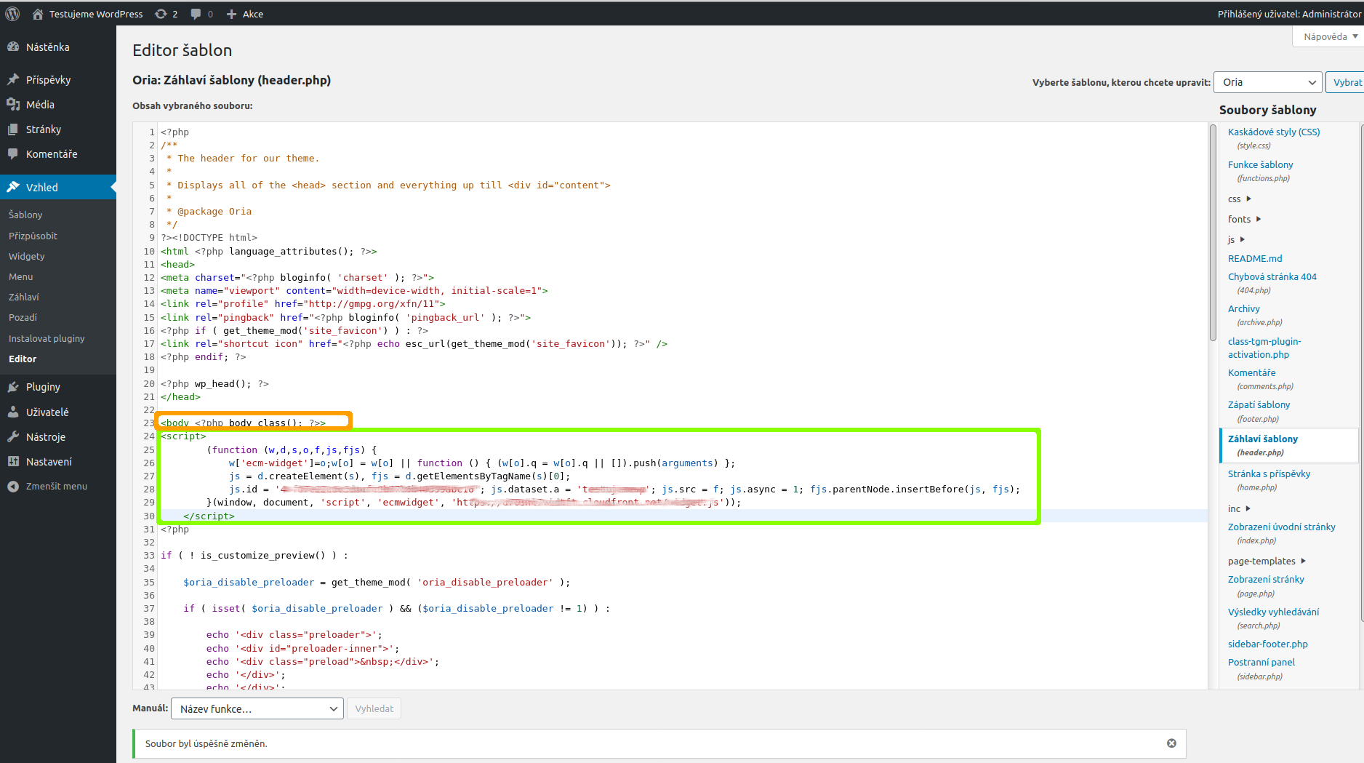
Task: Open Kaskádové styly (CSS) file
Action: pyautogui.click(x=1274, y=132)
